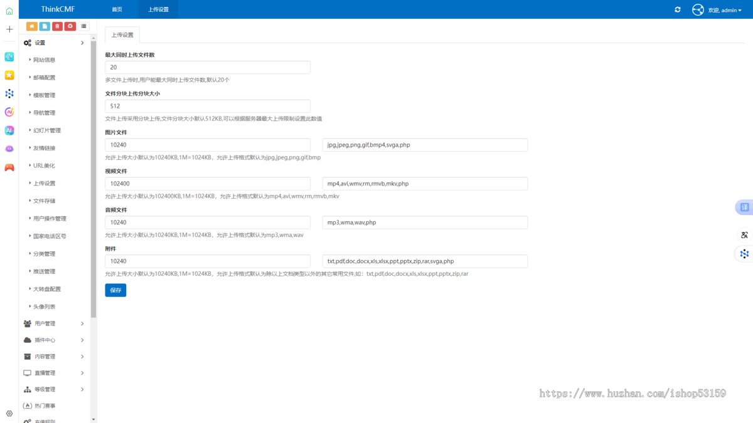
Task: Click the orange home shortcut button
Action: (x=31, y=26)
